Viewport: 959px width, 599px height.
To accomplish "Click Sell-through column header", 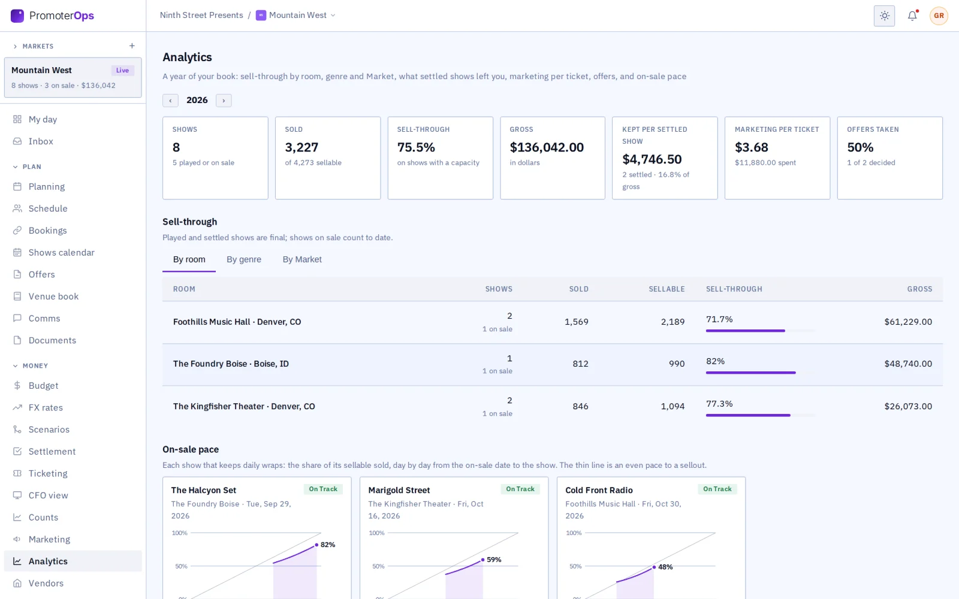I will pyautogui.click(x=734, y=289).
